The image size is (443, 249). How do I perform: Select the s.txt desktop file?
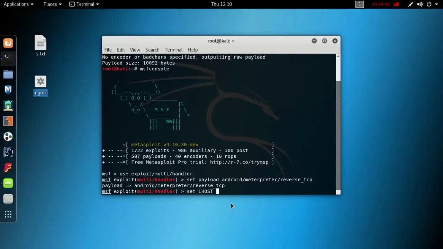40,46
